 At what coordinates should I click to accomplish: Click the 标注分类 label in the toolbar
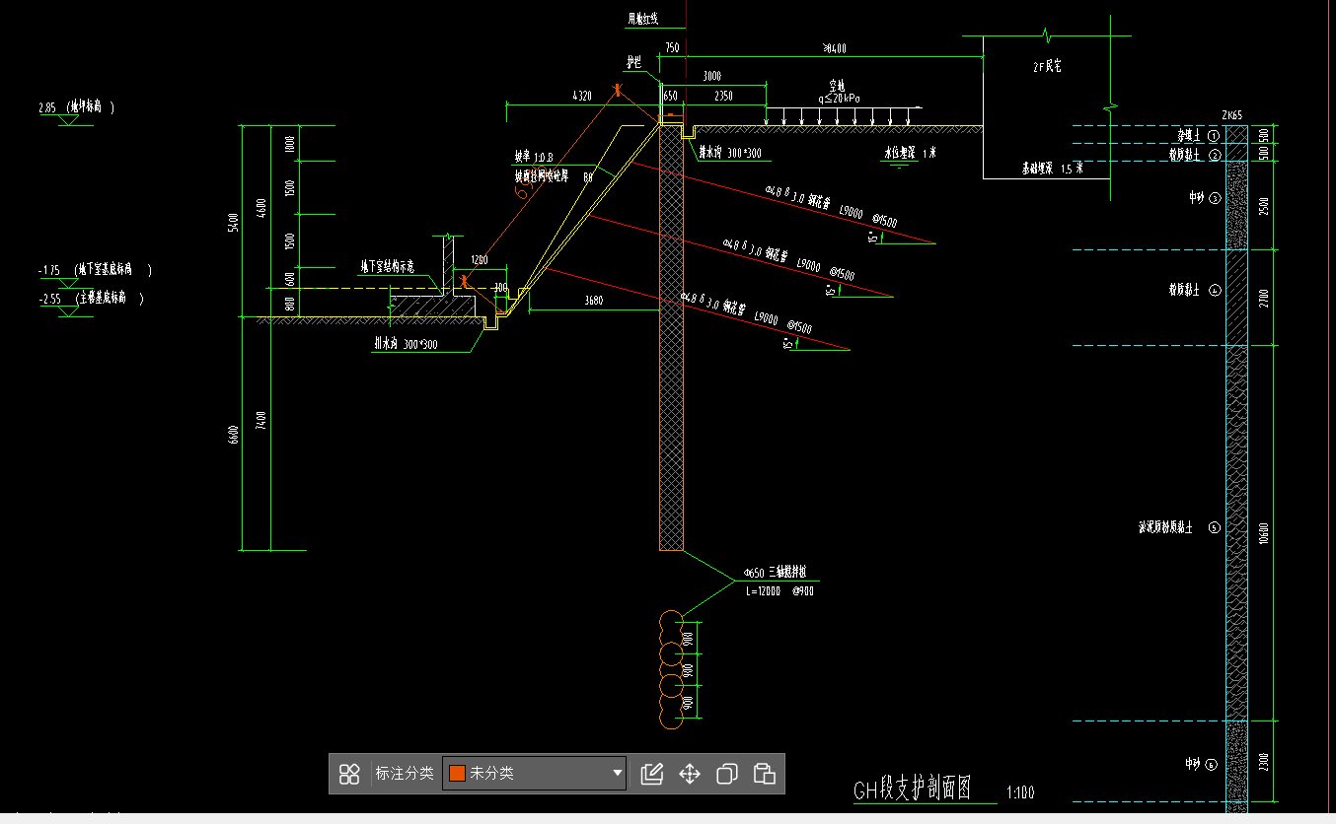click(405, 774)
